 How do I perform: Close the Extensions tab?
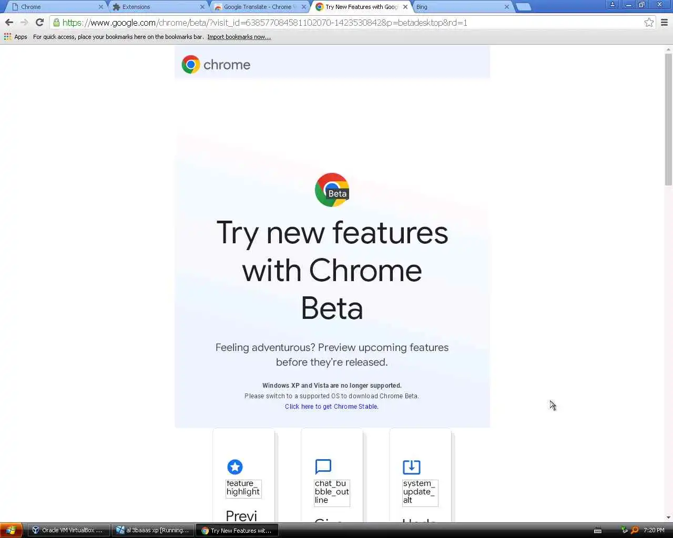click(x=202, y=7)
